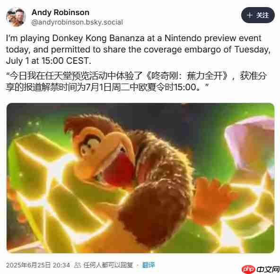
Task: Open the @andyrobinson.bsky.social handle
Action: coord(77,22)
